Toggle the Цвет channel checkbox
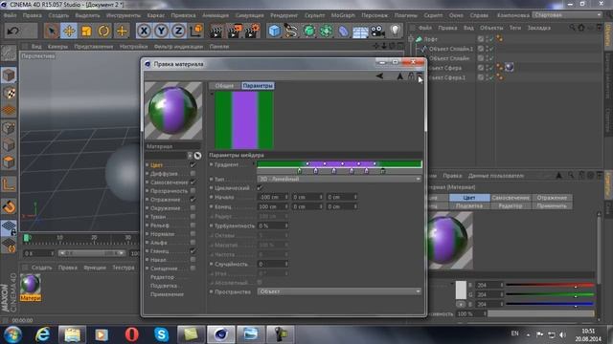This screenshot has width=613, height=344. 193,165
